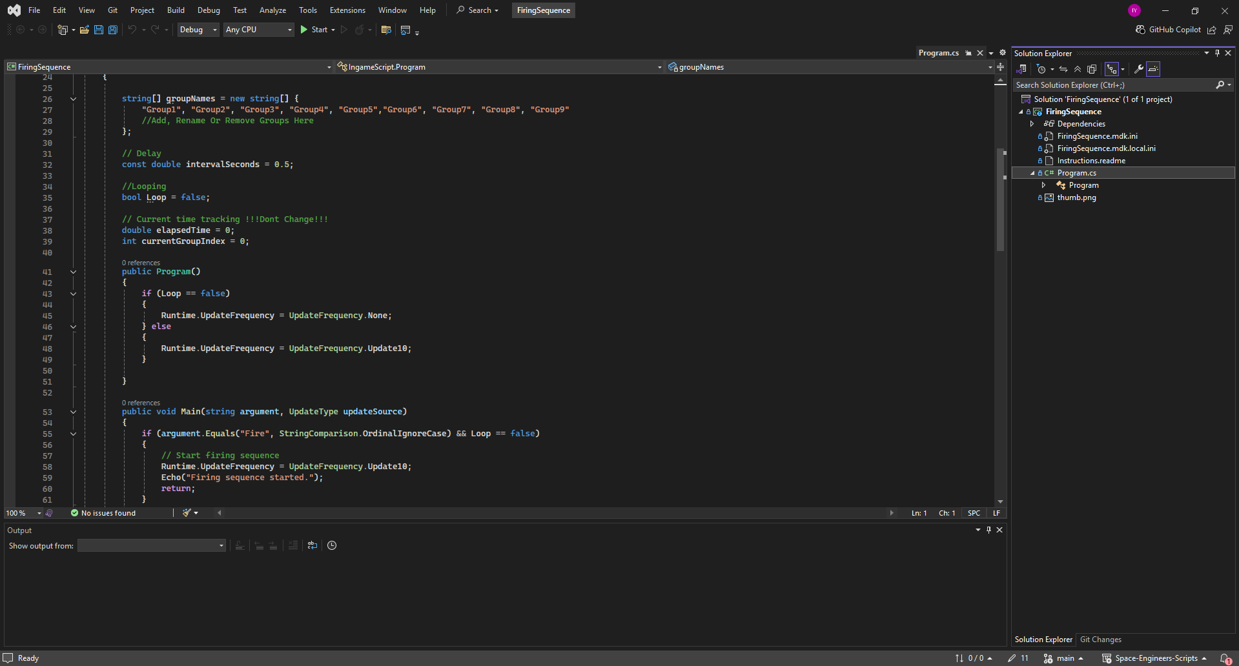The image size is (1239, 666).
Task: Click the split editor window icon
Action: click(1000, 67)
